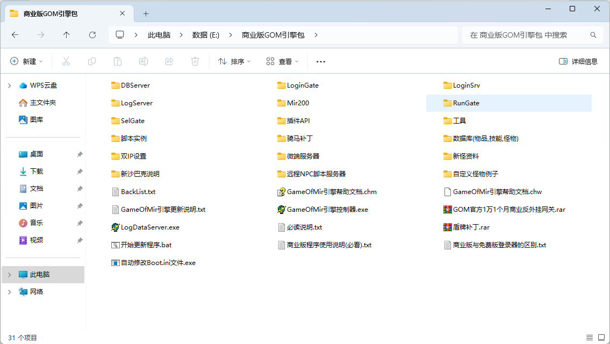Select 自动修改Boot.ini文件.exe file
This screenshot has width=610, height=344.
[154, 263]
